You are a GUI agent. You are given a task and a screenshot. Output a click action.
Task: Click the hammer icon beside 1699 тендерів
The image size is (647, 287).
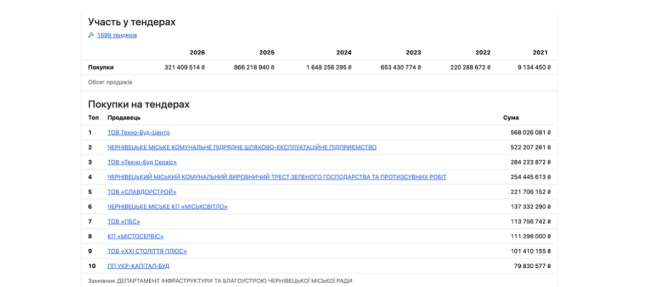click(x=91, y=36)
